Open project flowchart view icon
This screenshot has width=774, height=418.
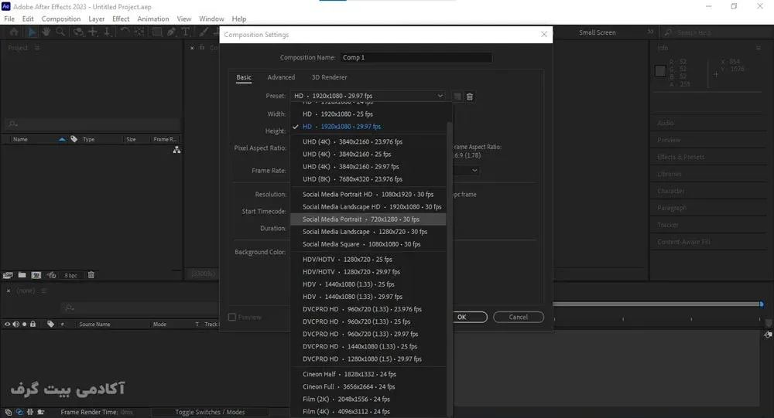pos(176,150)
